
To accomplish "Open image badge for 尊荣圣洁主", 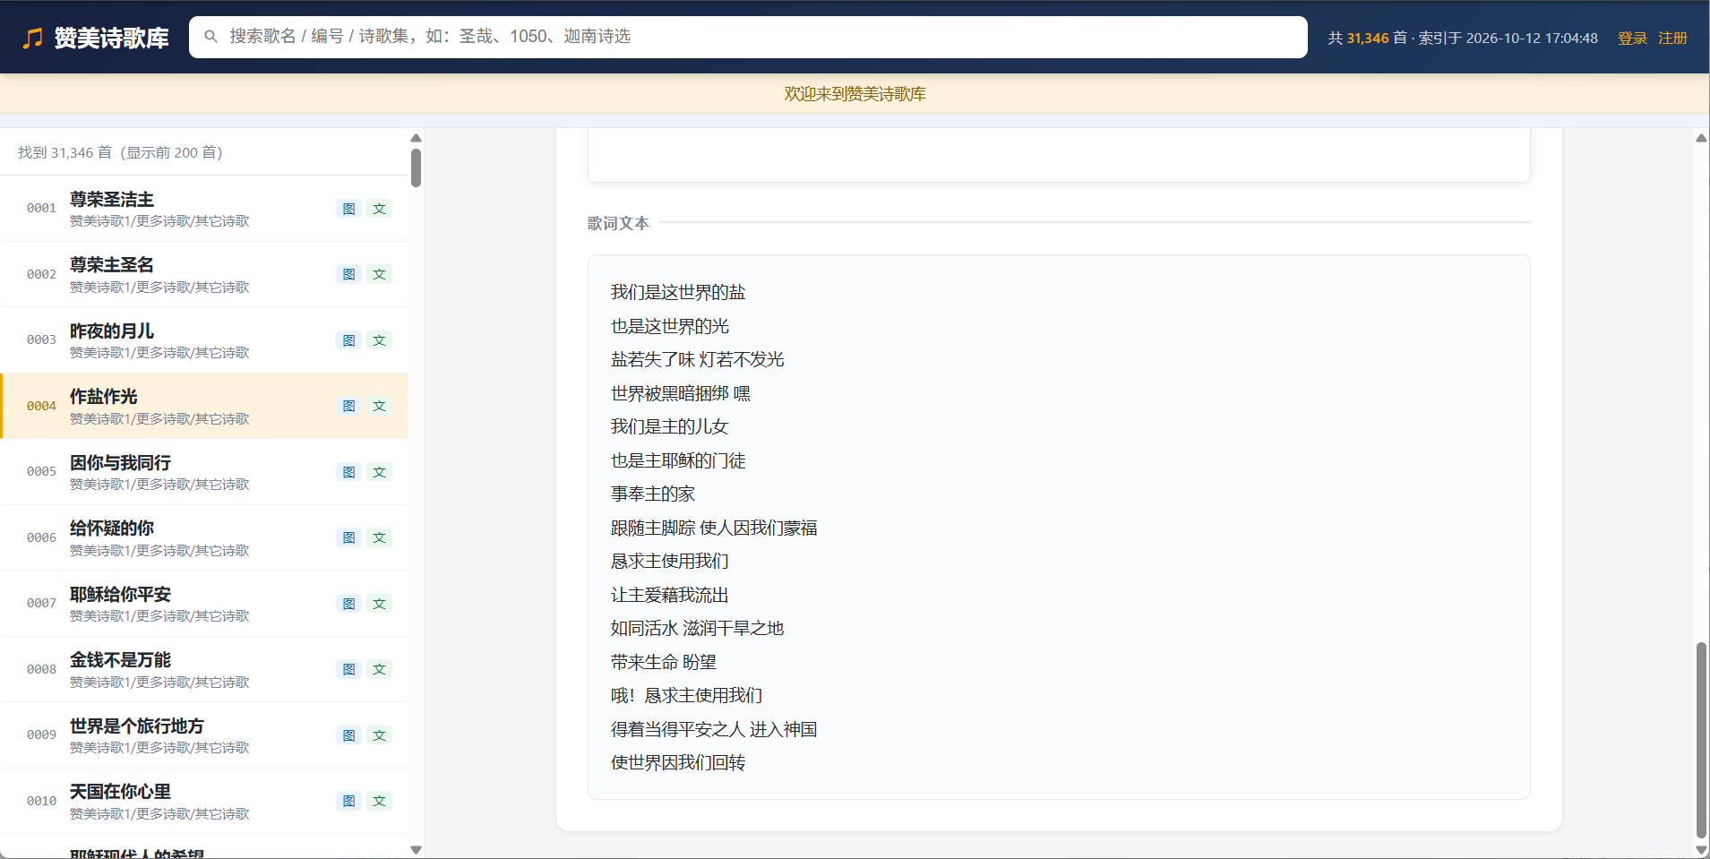I will 349,209.
